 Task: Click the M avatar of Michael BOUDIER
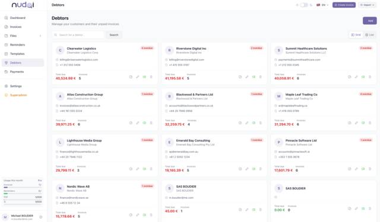5,217
